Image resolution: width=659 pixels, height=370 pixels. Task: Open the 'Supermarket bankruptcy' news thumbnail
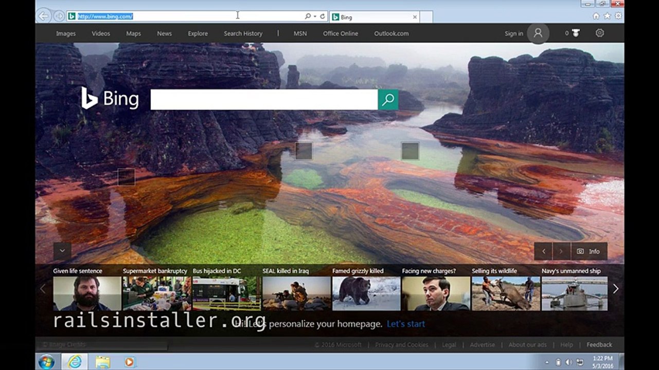[157, 293]
